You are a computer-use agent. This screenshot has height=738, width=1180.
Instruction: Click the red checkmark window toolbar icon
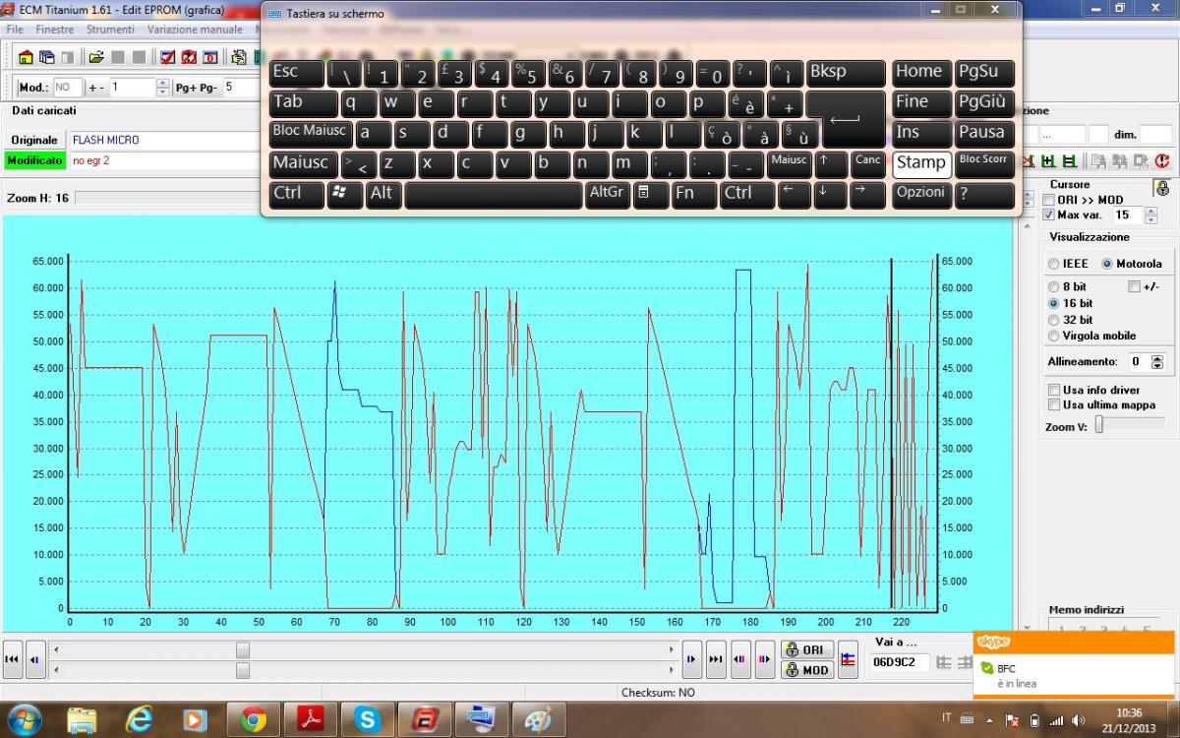[167, 57]
